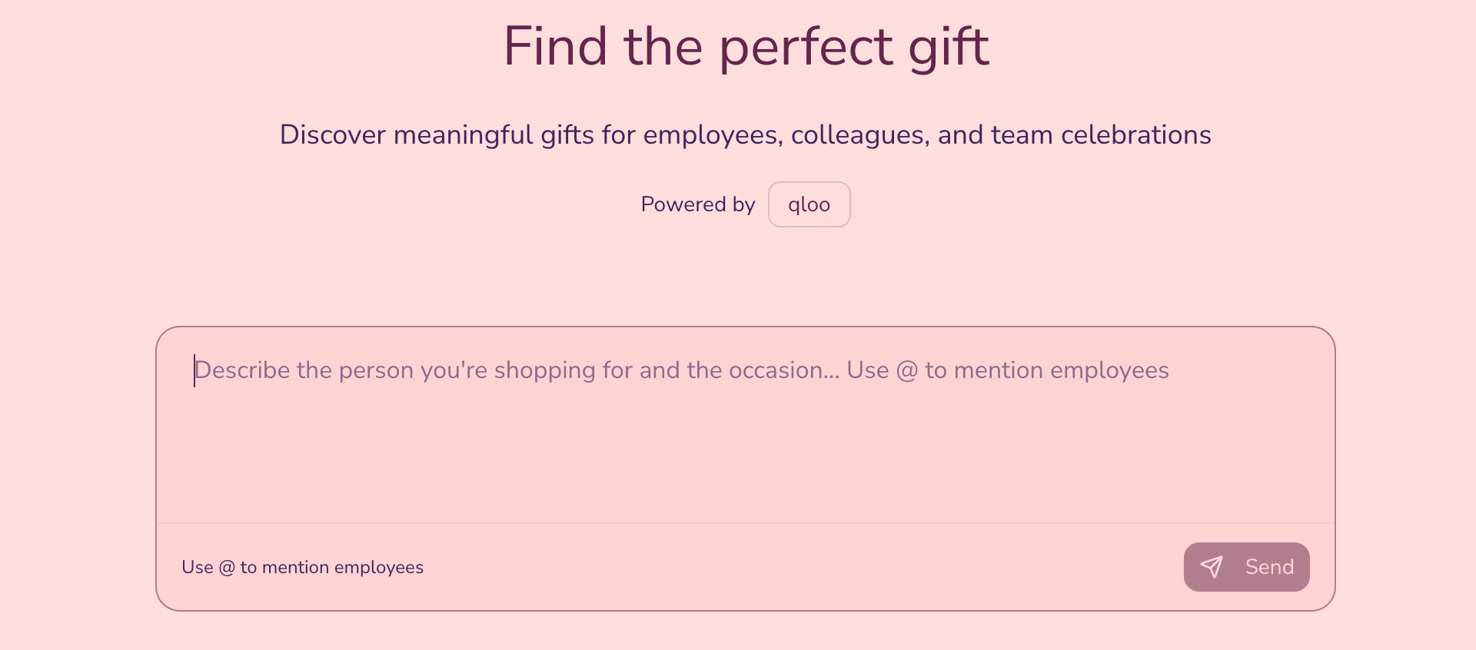Click the "Powered by" label

[697, 204]
